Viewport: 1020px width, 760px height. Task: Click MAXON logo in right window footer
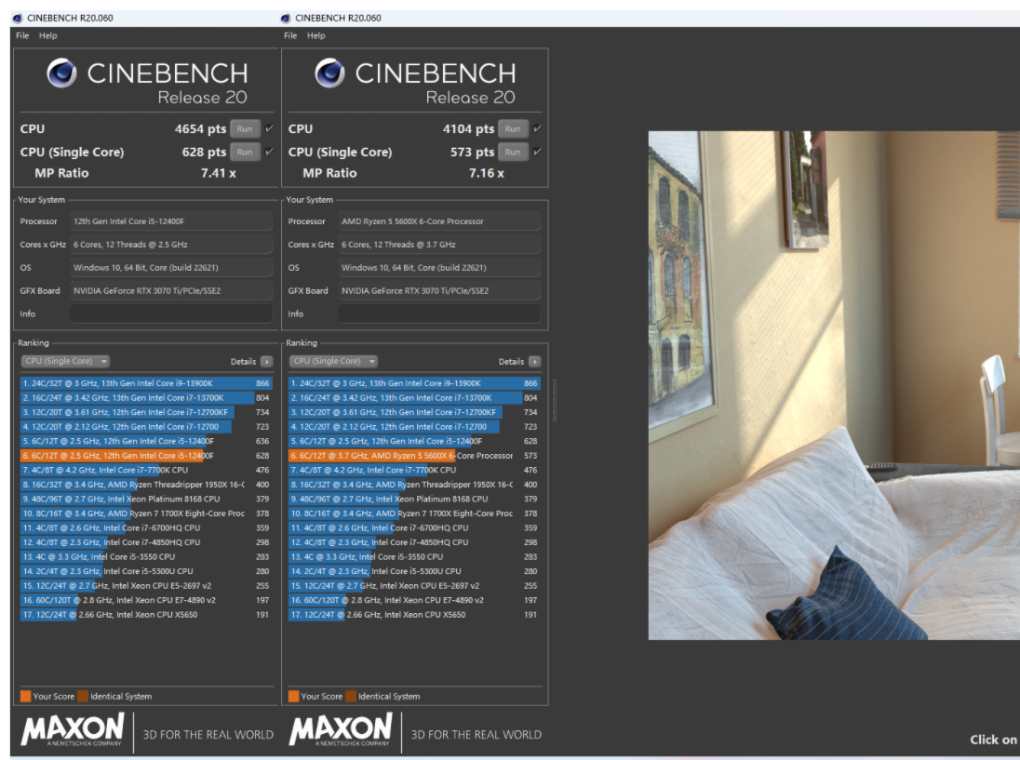point(341,729)
